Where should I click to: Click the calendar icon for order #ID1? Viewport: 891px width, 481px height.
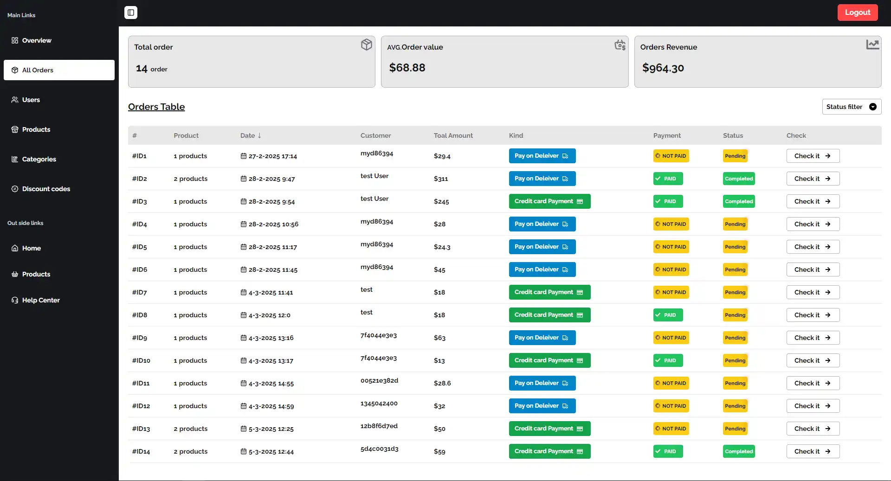click(x=244, y=156)
